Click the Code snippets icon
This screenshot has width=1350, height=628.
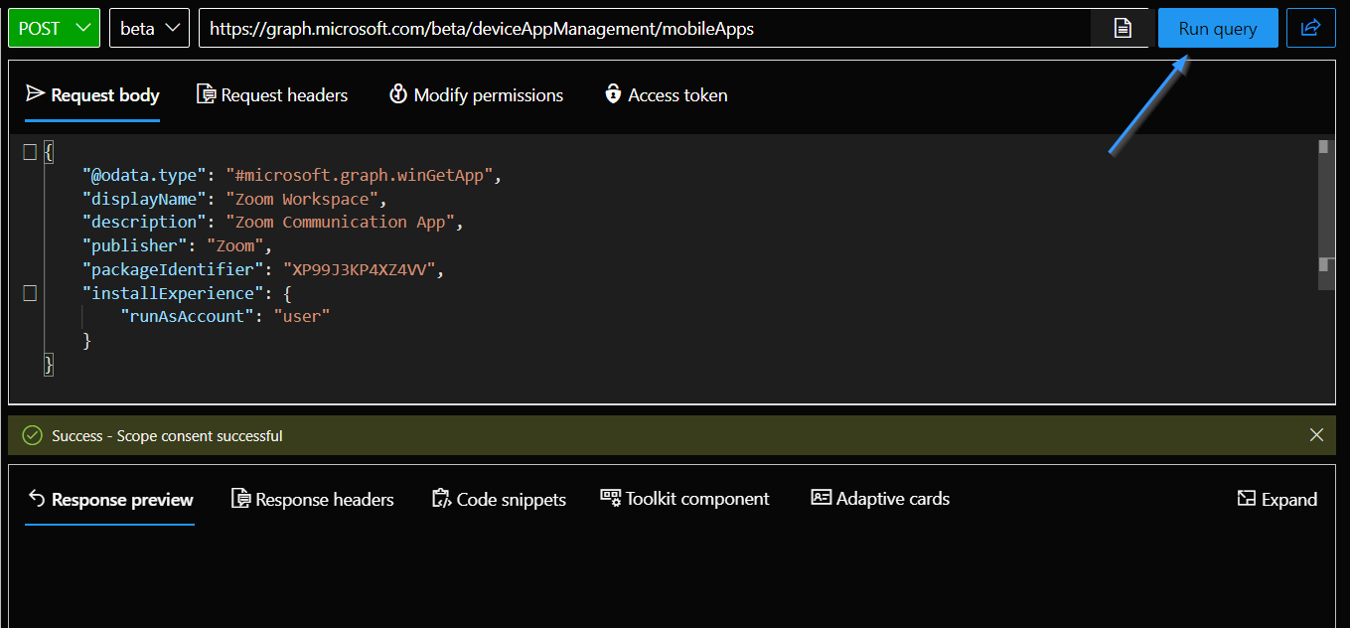pyautogui.click(x=441, y=498)
